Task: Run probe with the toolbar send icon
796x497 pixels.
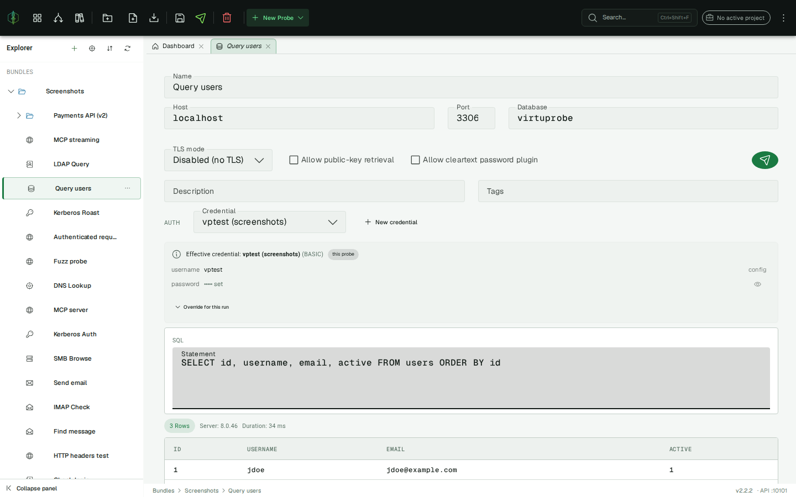Action: coord(201,18)
